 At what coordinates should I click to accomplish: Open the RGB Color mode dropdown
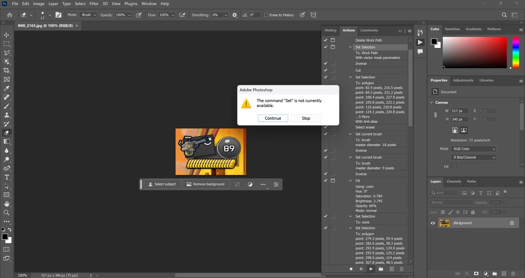[473, 149]
